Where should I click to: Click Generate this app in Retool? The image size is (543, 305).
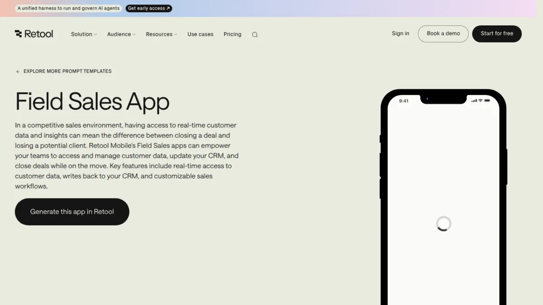72,211
